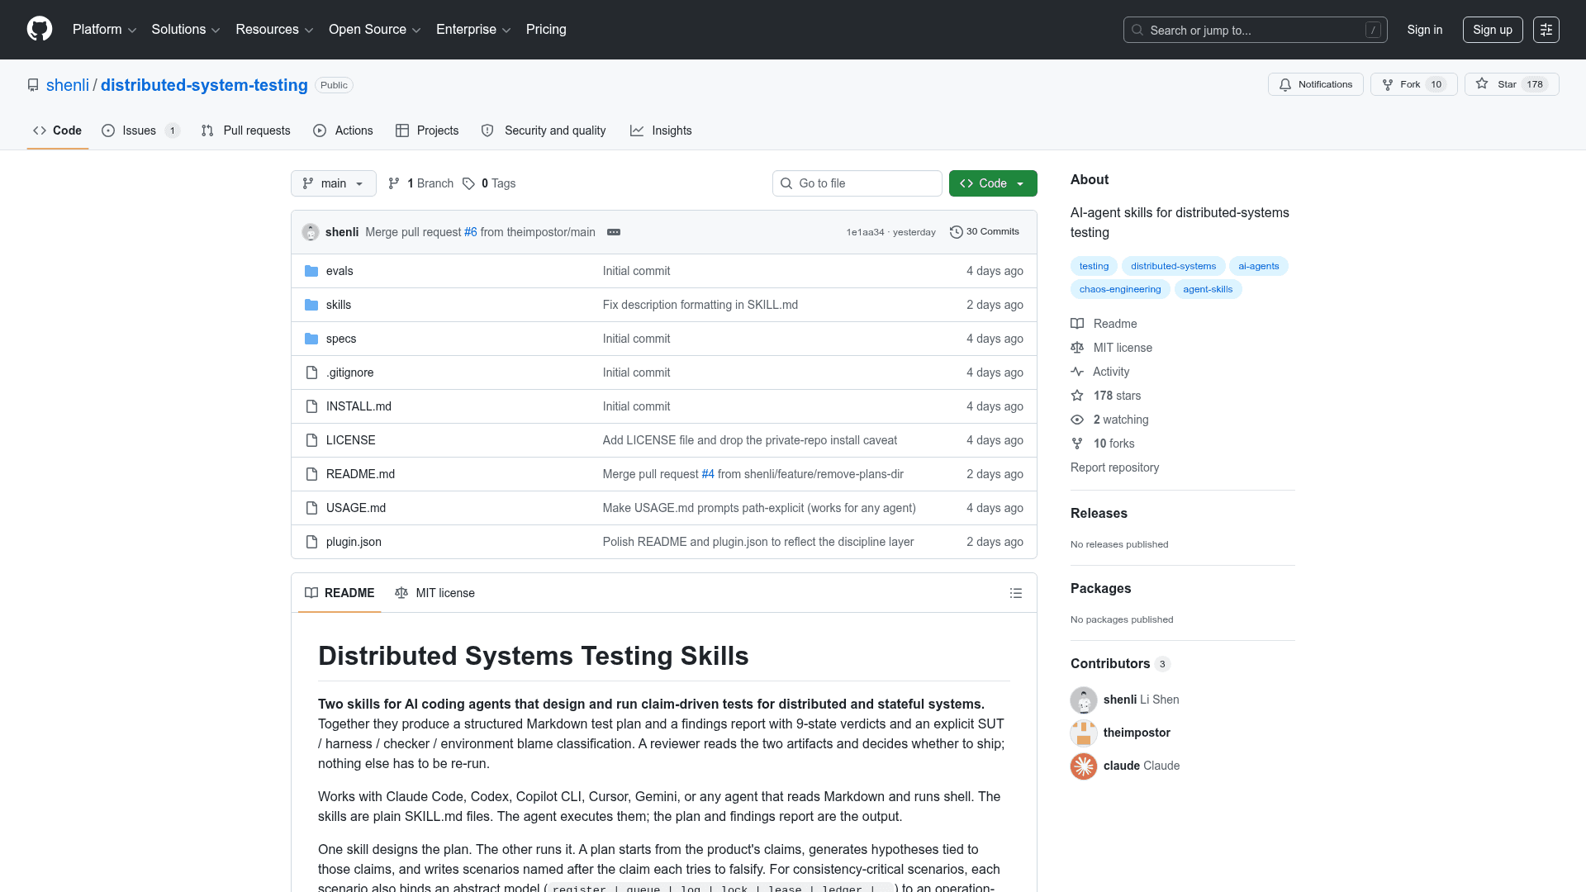View the 30 Commits history

pos(985,232)
